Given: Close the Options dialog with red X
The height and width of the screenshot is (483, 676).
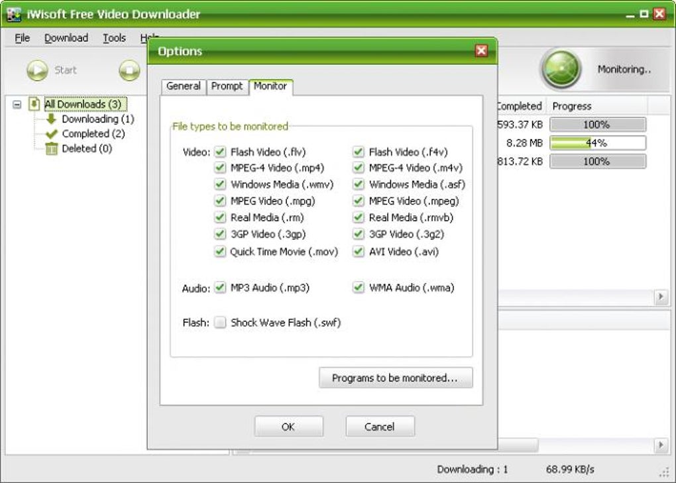Looking at the screenshot, I should pyautogui.click(x=481, y=51).
